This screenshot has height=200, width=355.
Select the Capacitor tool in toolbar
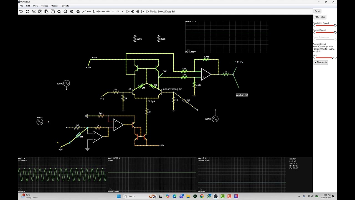click(x=98, y=11)
